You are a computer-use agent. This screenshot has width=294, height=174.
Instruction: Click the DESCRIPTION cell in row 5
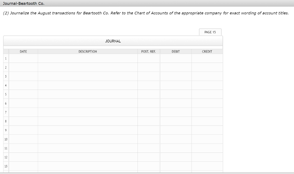click(88, 94)
